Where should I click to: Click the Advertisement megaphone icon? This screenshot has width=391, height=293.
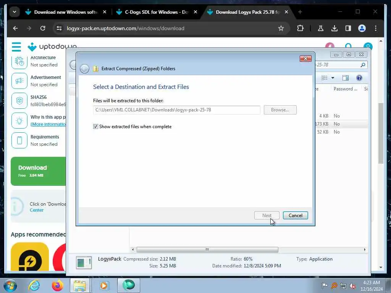click(19, 81)
